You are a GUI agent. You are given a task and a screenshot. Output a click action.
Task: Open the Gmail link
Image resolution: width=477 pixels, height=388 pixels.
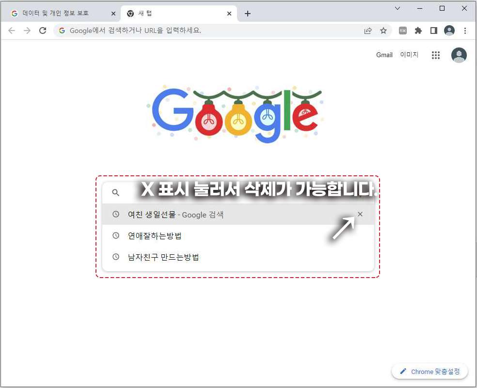(384, 55)
